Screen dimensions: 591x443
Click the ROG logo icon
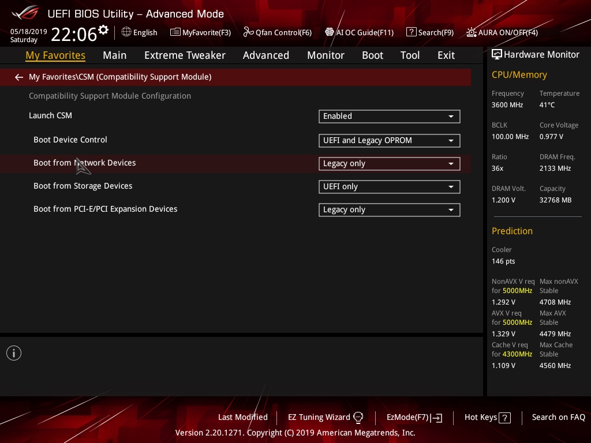[x=25, y=13]
